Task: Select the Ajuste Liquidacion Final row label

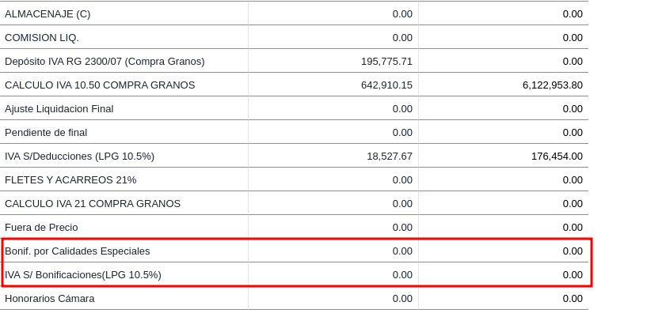Action: 59,108
